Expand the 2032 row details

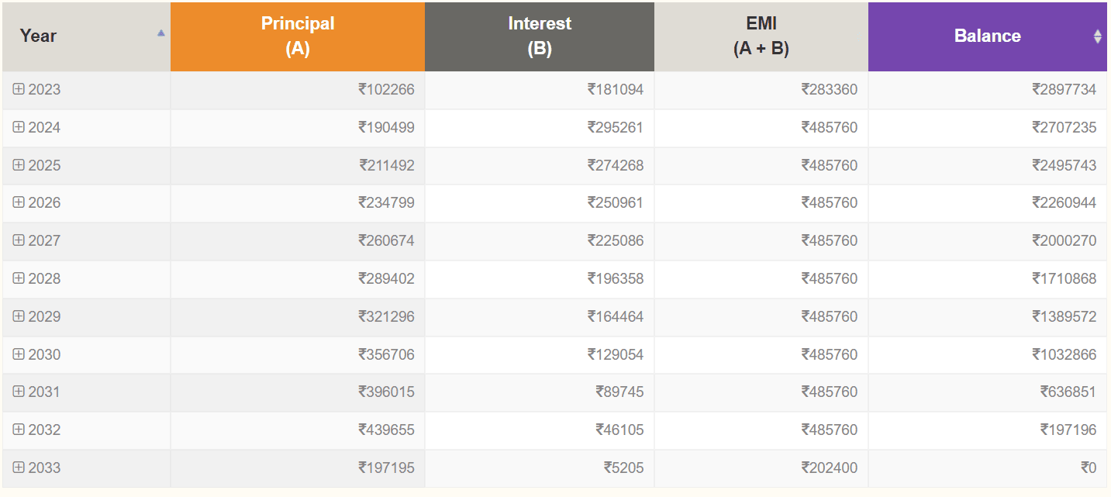point(19,430)
